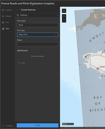
Task: Open the Legend panel icon
Action: coord(3,10)
